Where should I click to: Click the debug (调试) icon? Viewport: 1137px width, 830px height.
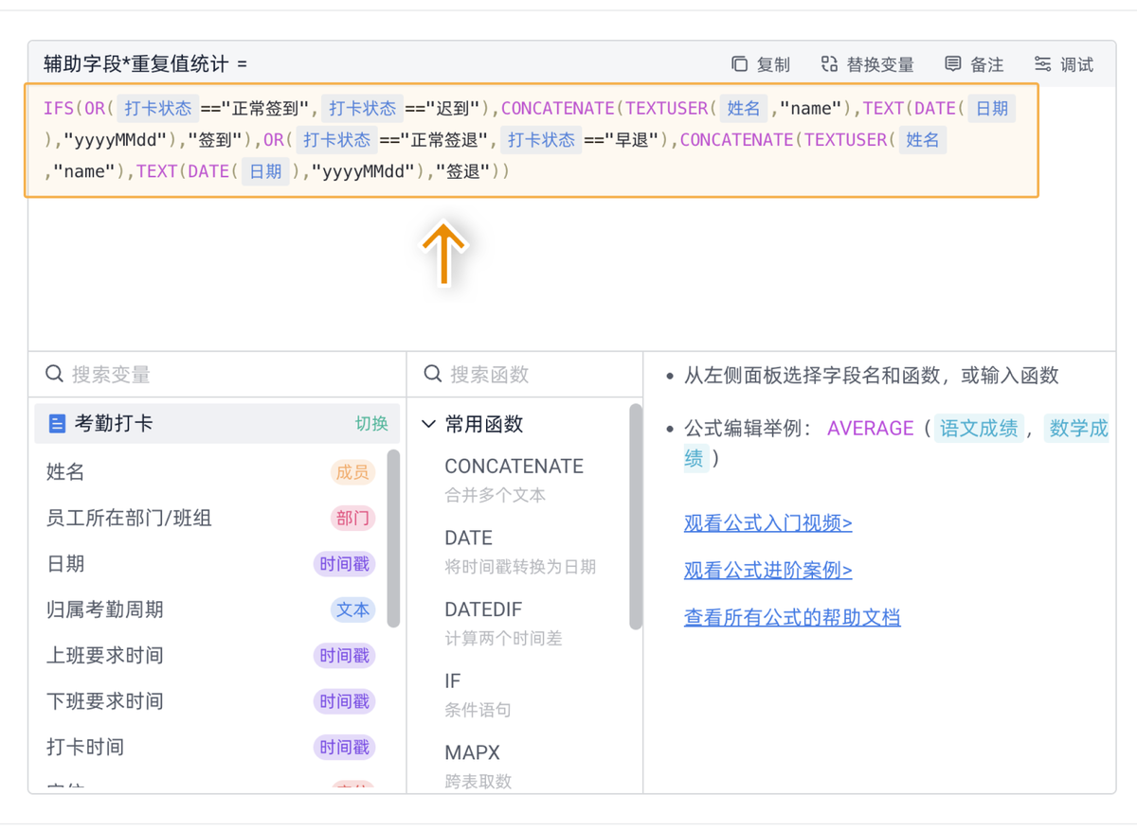point(1042,64)
